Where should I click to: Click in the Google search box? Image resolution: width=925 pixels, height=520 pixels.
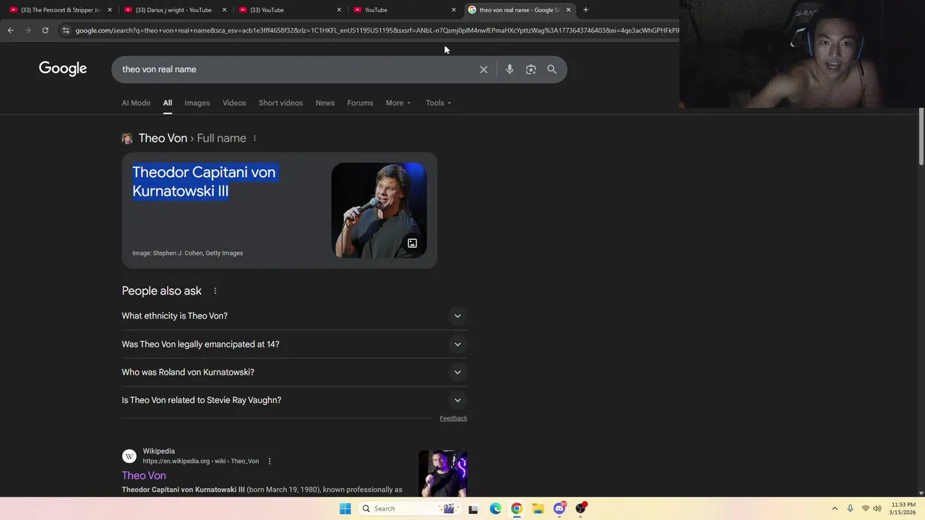296,69
